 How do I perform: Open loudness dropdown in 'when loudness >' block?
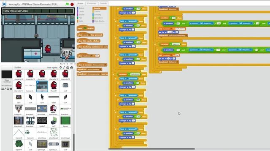(87, 56)
